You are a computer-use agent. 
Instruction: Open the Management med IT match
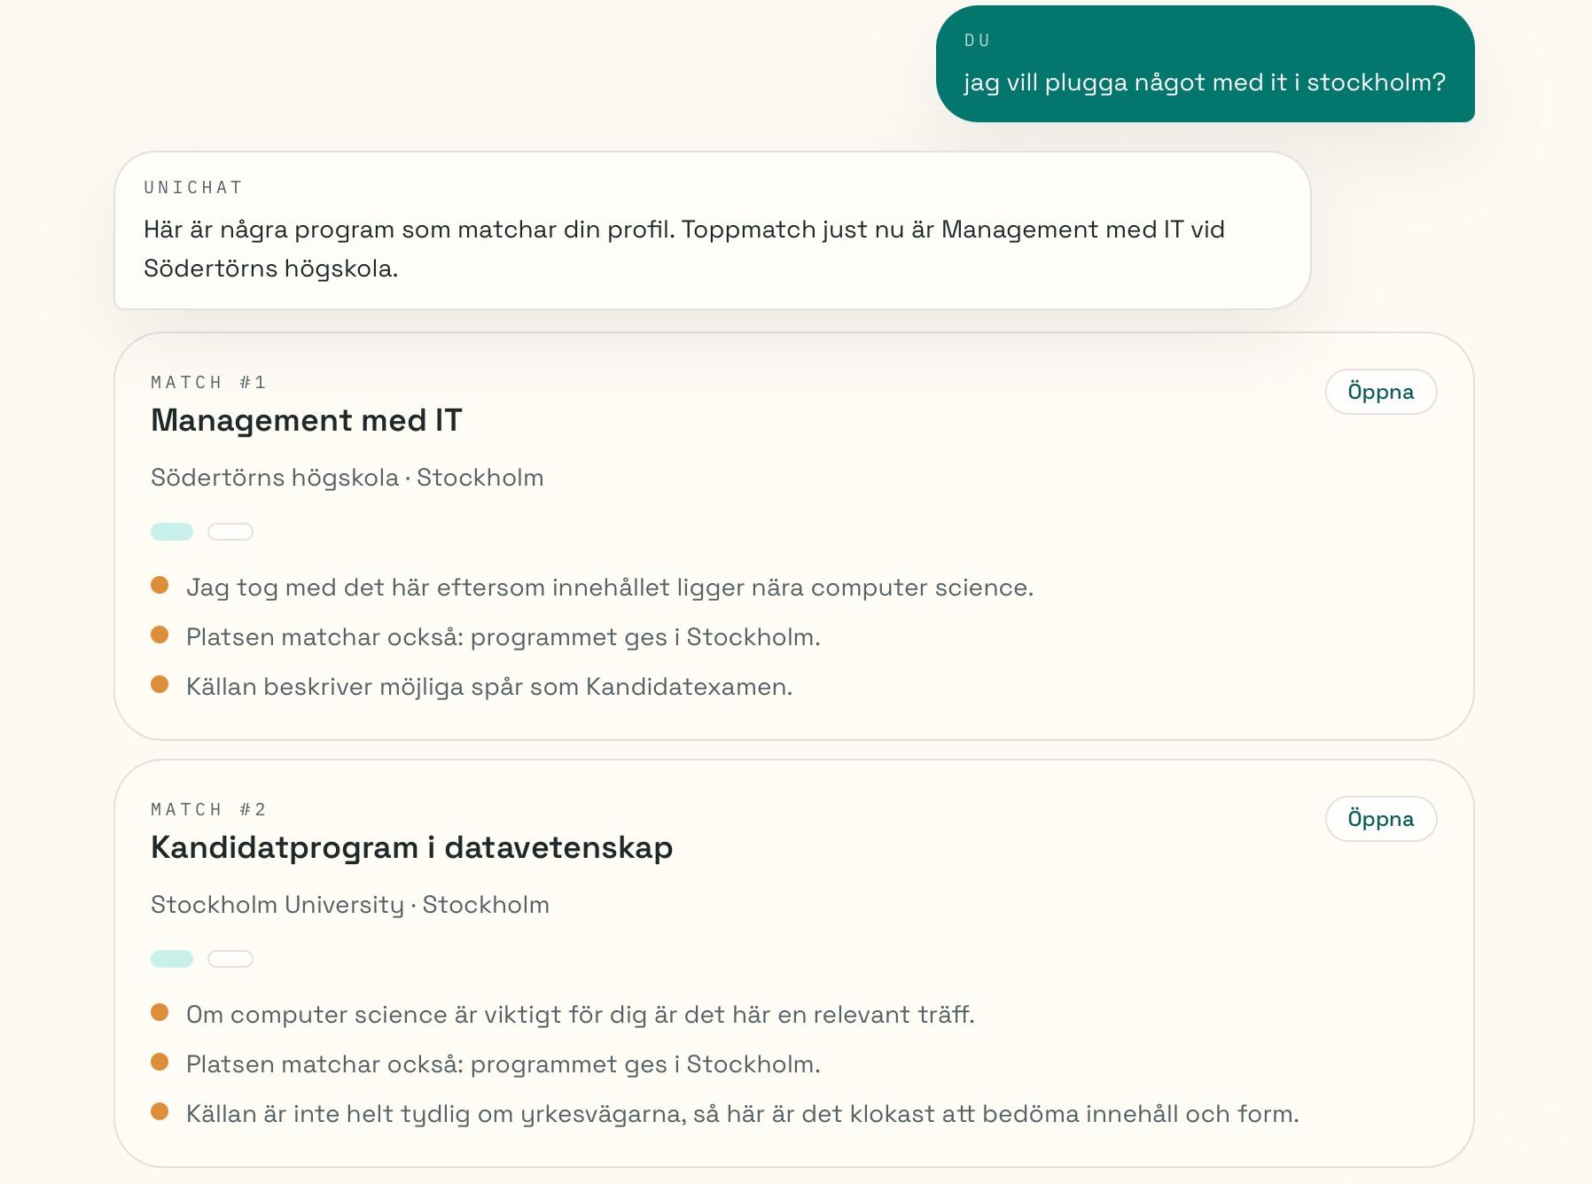point(1380,392)
